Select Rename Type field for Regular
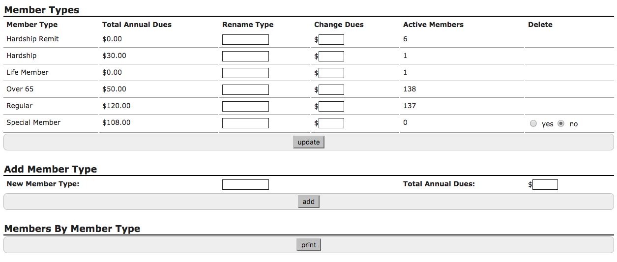Viewport: 617px width, 262px height. [x=245, y=107]
